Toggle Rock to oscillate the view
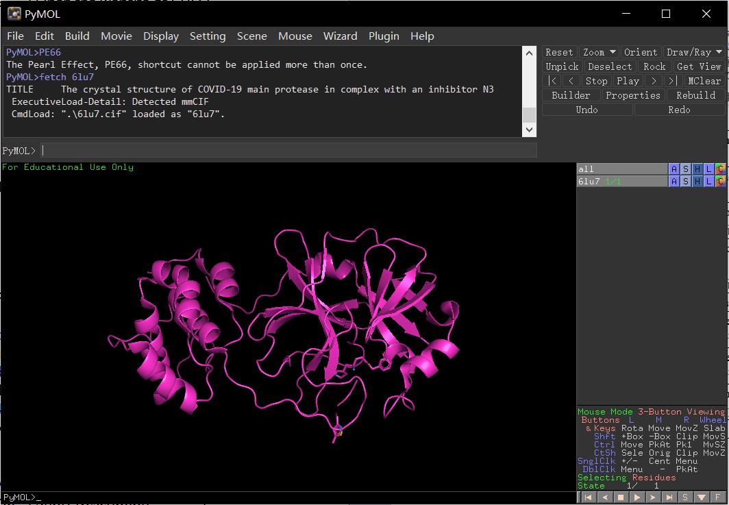This screenshot has width=729, height=505. tap(654, 66)
